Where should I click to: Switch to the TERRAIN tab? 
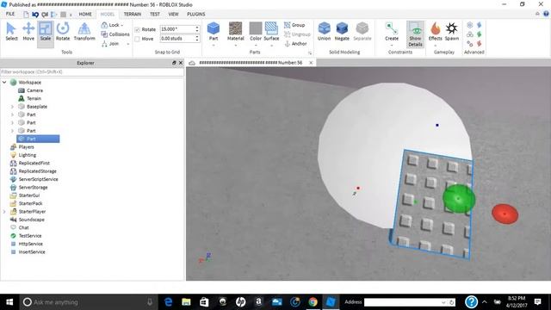(x=133, y=14)
